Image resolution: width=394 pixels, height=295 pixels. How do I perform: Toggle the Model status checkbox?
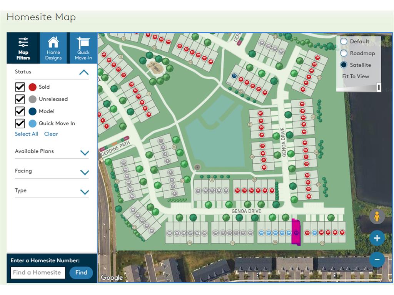pos(20,111)
